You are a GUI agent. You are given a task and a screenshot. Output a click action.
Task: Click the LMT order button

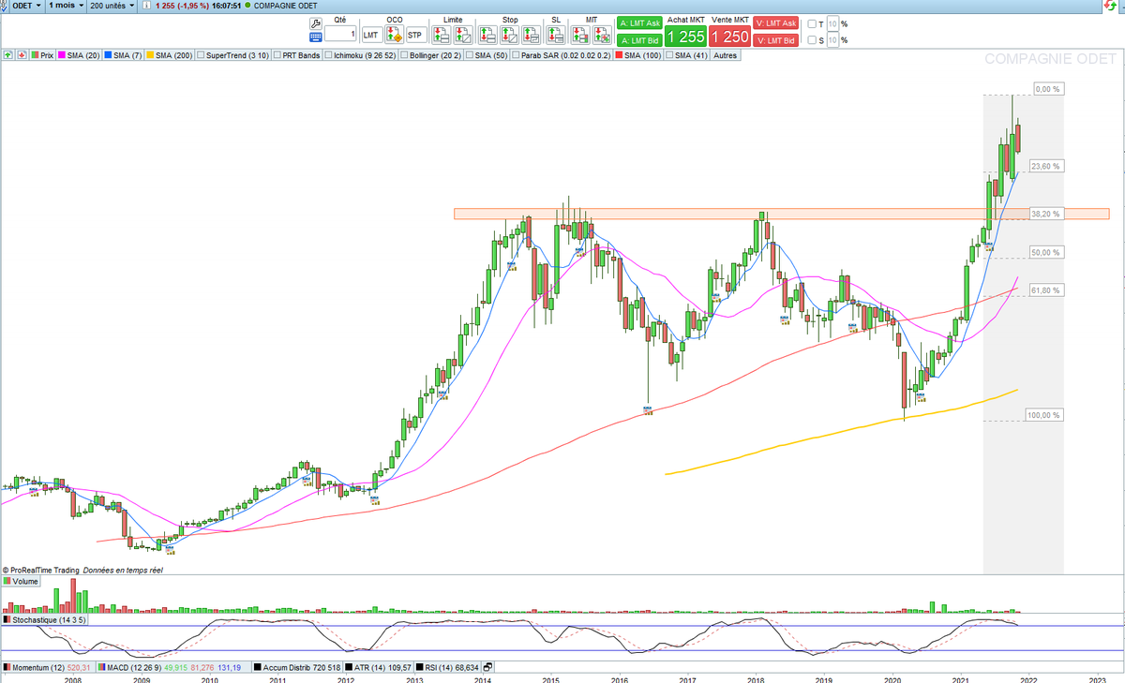click(371, 36)
